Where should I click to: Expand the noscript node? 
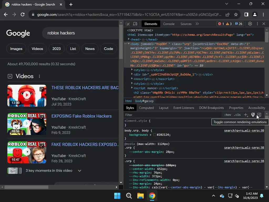[x=132, y=78]
